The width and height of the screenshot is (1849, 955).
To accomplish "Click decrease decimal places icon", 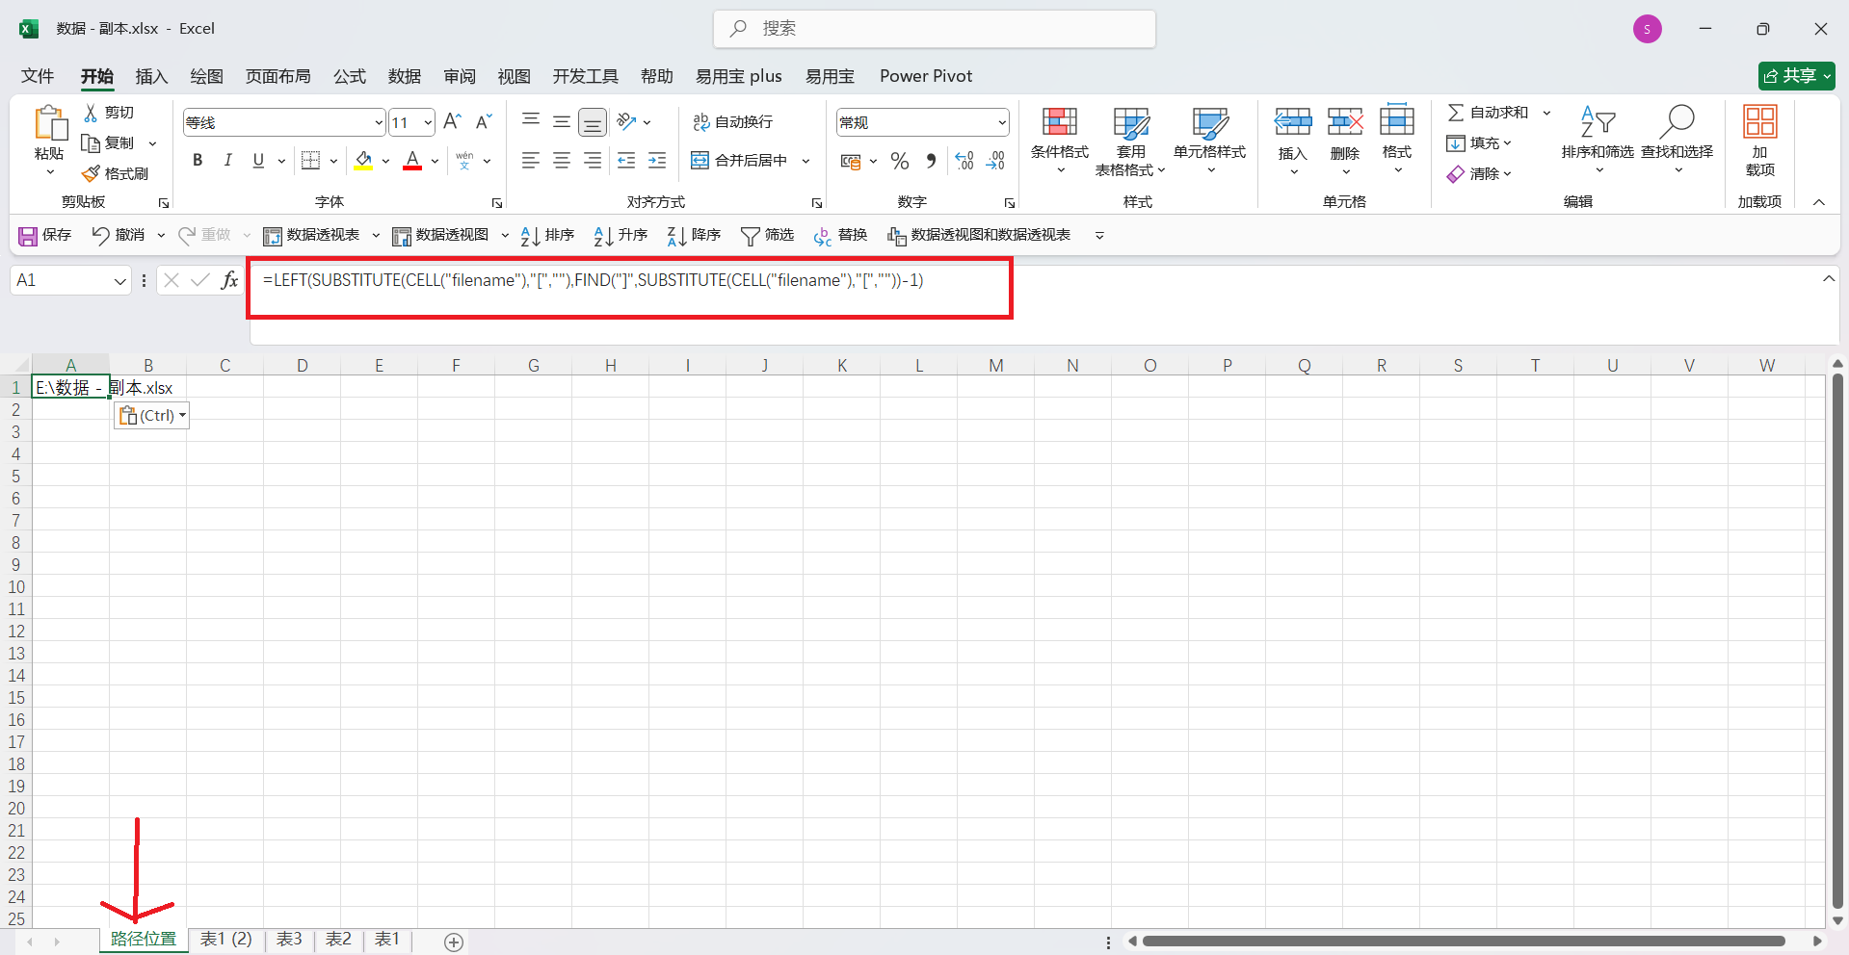I will click(996, 161).
